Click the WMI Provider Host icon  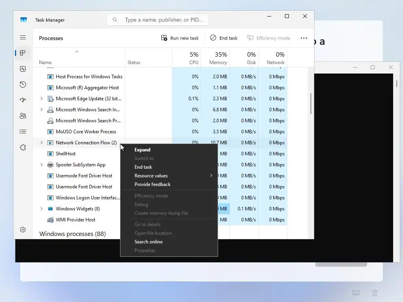tap(50, 219)
